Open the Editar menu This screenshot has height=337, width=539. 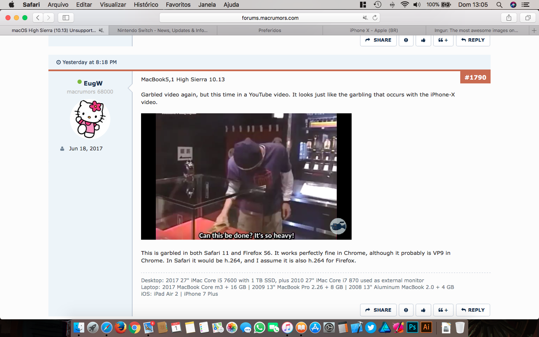coord(84,5)
